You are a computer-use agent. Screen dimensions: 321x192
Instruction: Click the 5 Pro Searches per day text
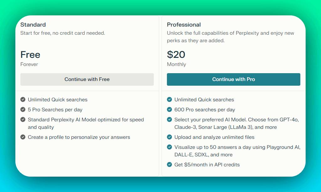click(55, 110)
